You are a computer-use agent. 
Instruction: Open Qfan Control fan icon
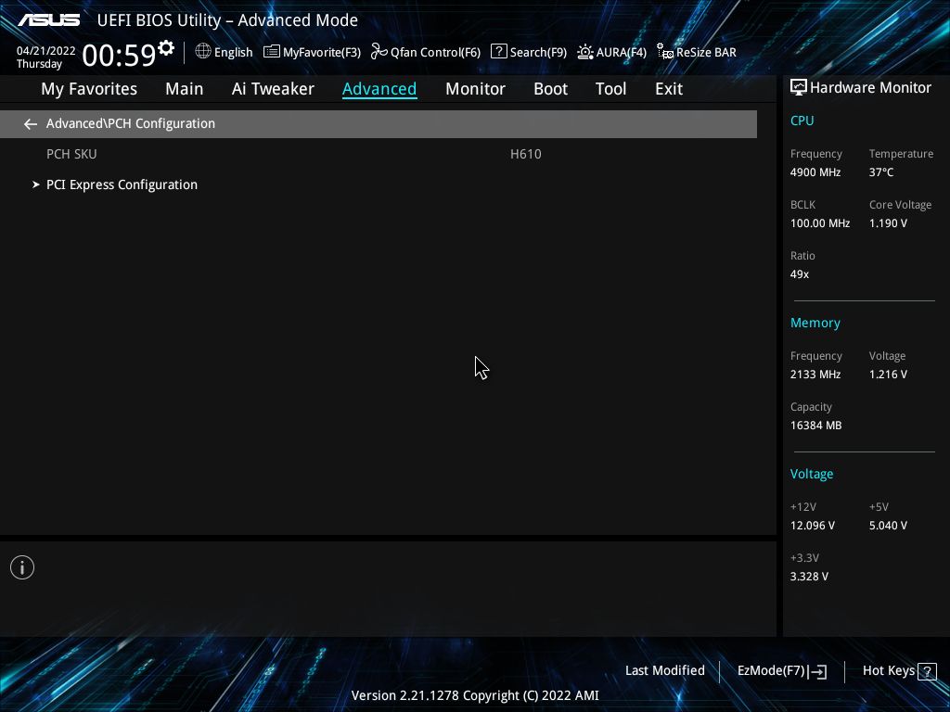(379, 52)
